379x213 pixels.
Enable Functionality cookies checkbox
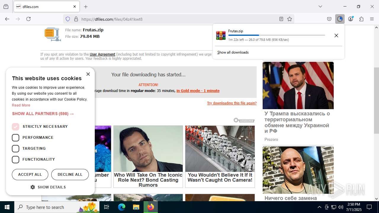(x=15, y=159)
